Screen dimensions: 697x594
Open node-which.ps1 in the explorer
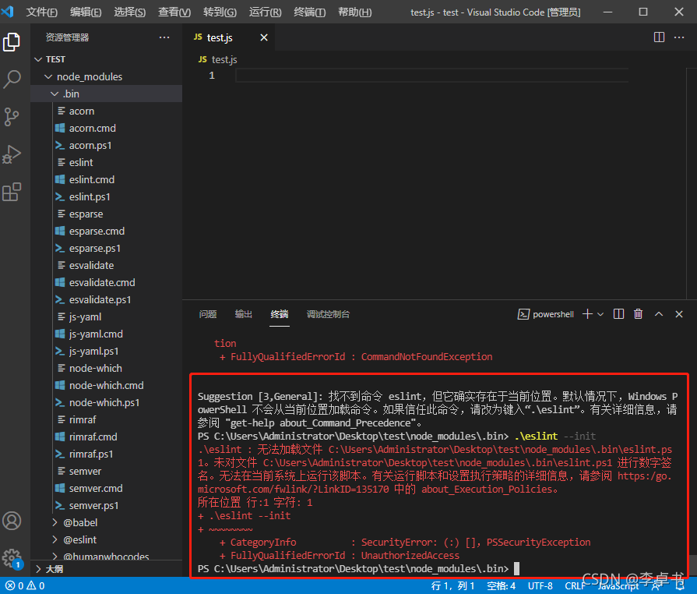pyautogui.click(x=107, y=402)
